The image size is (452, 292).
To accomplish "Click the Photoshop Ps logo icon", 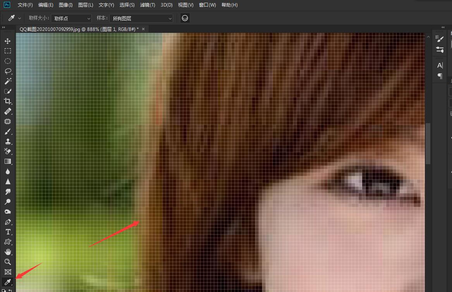I will click(7, 5).
